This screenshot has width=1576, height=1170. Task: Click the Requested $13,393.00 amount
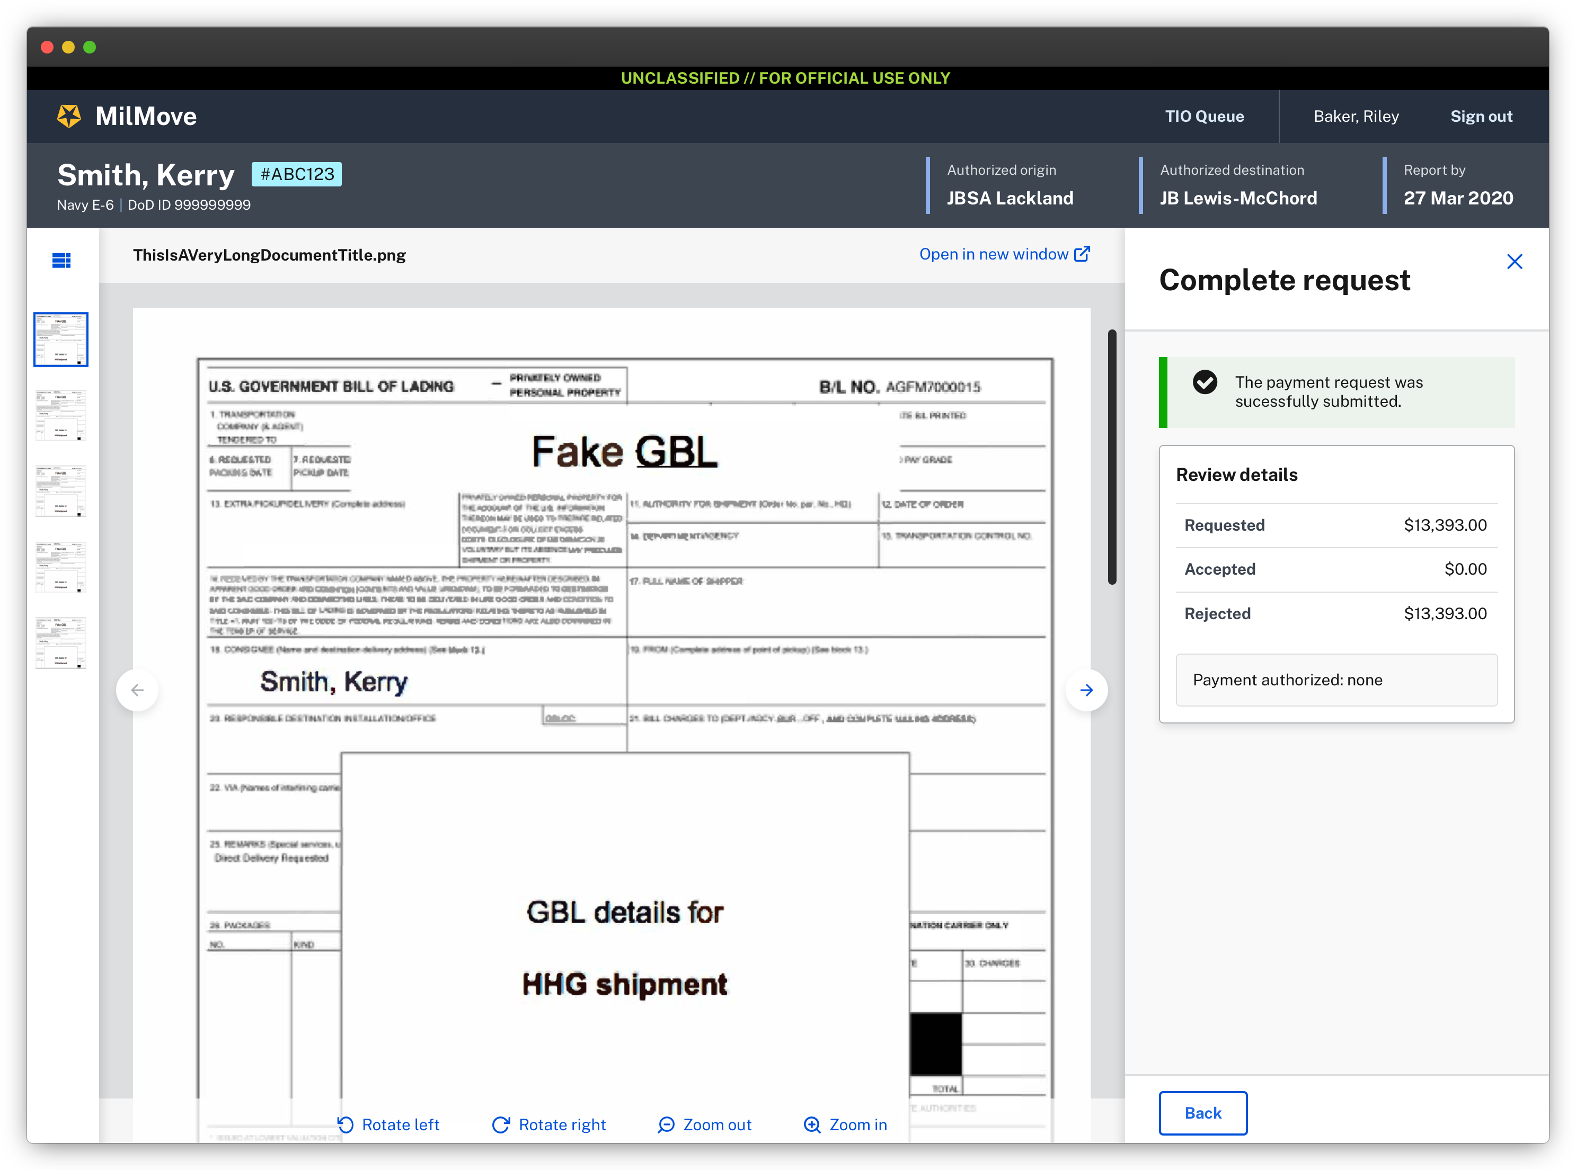[x=1445, y=525]
